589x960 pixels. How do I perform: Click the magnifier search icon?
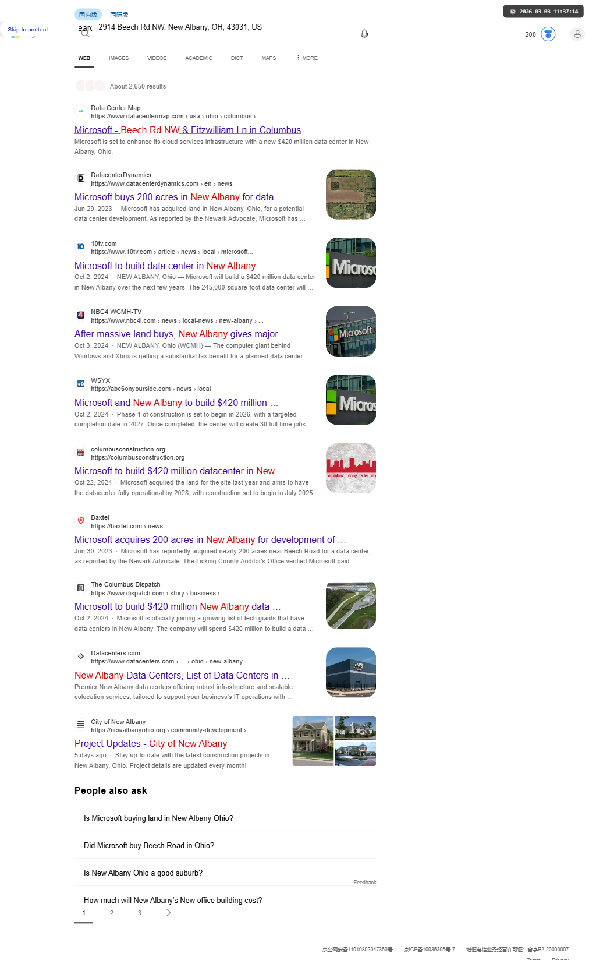(x=85, y=34)
